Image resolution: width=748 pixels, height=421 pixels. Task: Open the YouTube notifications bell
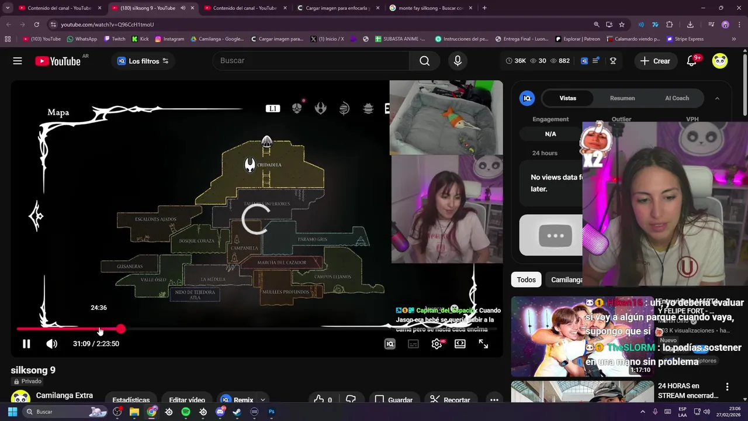click(x=692, y=61)
